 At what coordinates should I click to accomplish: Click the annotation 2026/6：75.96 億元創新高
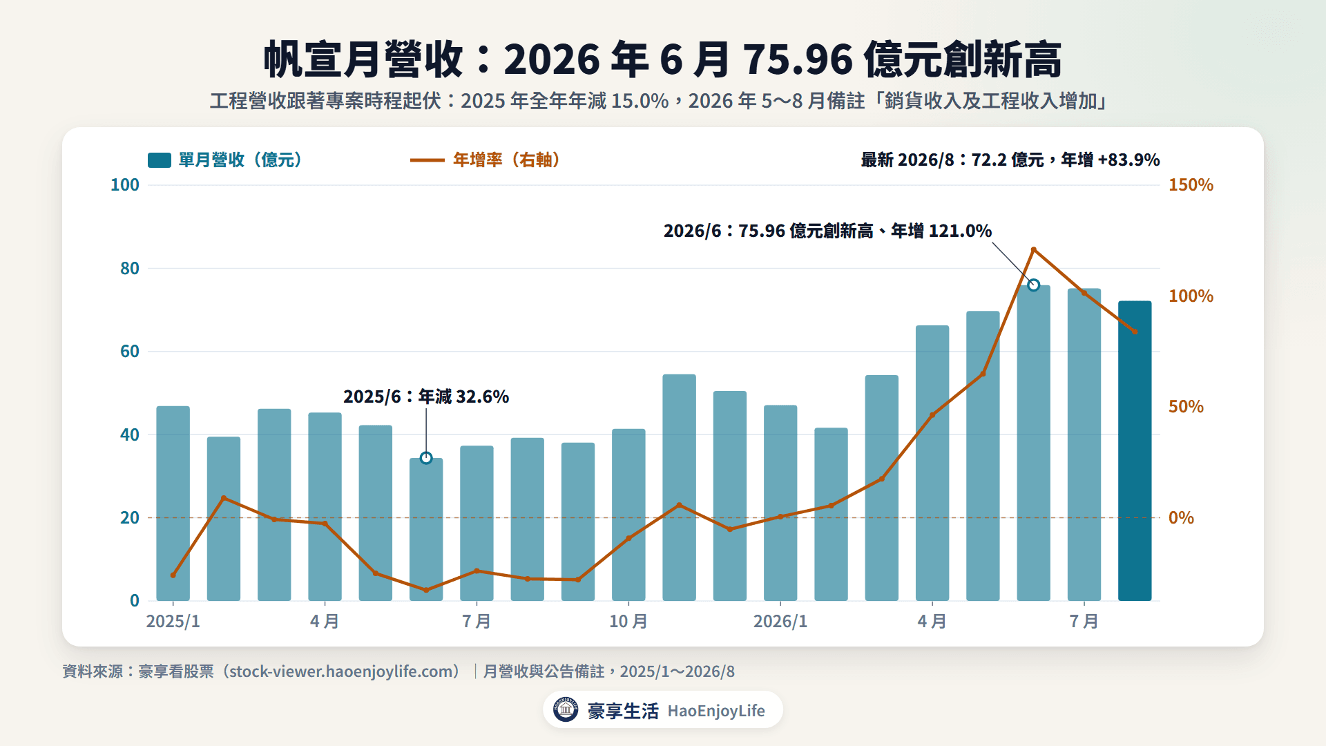click(827, 231)
